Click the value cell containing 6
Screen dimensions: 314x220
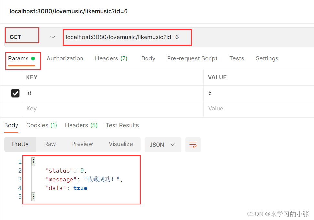(259, 93)
